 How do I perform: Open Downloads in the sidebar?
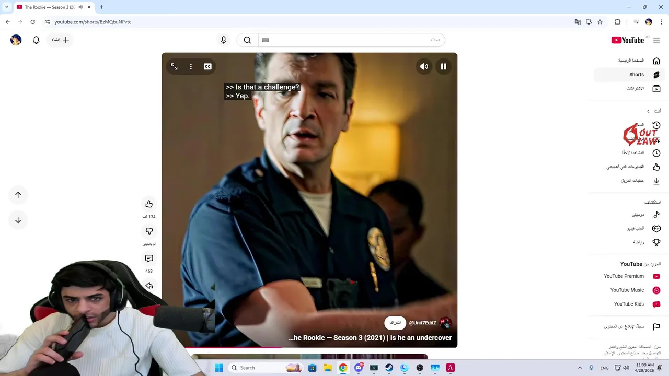[629, 181]
